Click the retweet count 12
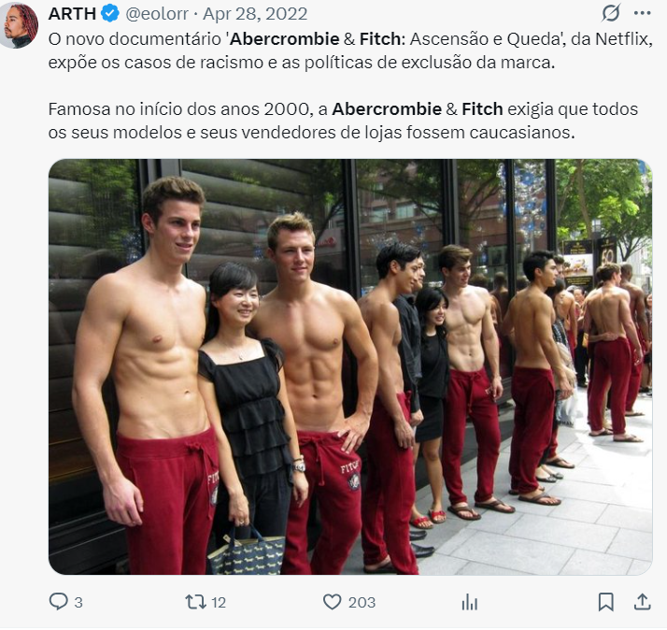 (x=219, y=602)
